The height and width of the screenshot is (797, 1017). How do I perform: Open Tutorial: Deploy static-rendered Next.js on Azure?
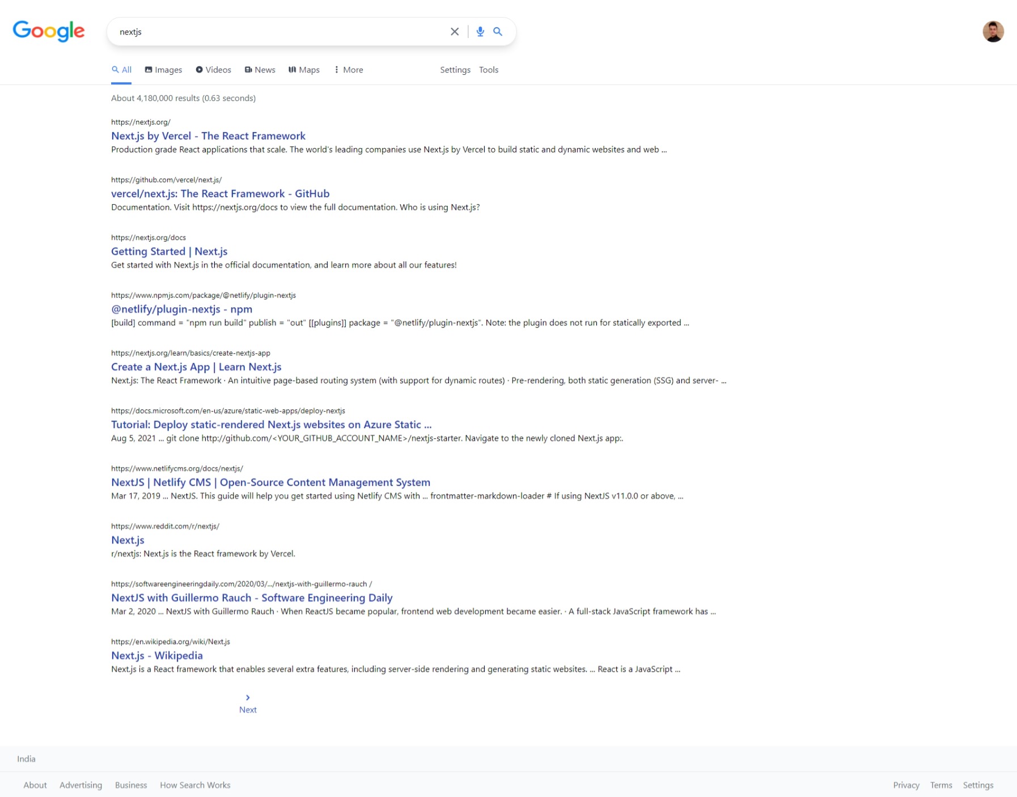pyautogui.click(x=271, y=425)
